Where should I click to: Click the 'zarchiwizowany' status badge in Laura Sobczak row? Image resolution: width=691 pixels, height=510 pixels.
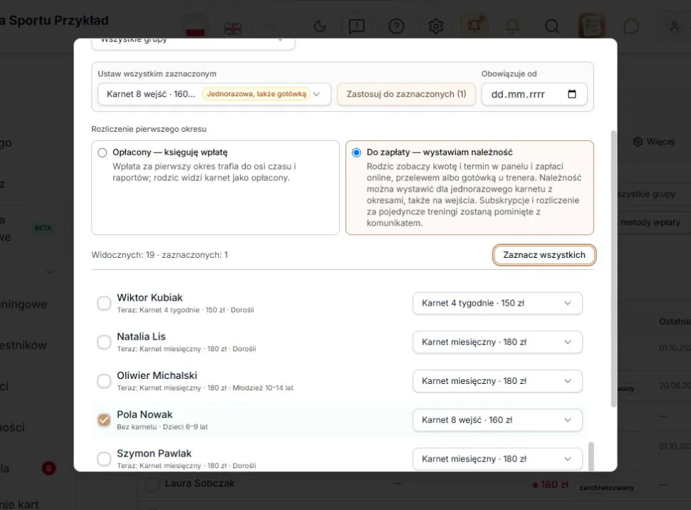click(606, 487)
